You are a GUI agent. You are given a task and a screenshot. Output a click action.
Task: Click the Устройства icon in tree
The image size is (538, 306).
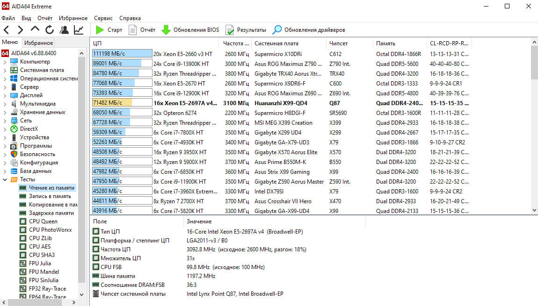pyautogui.click(x=14, y=137)
